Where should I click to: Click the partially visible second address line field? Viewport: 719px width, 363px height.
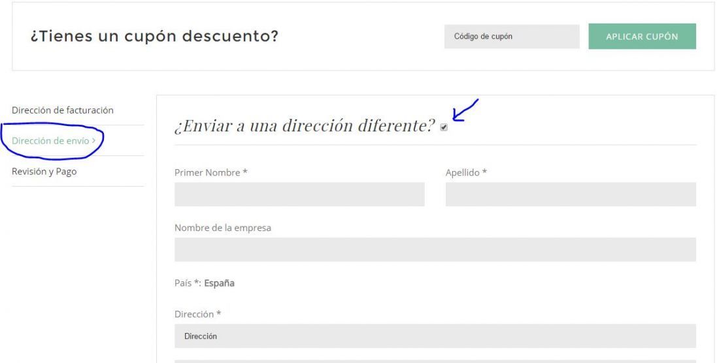435,361
